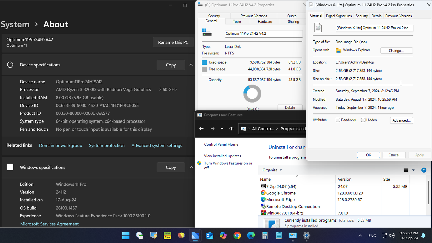Launch Copilot from the taskbar
This screenshot has height=243, width=432.
click(223, 235)
